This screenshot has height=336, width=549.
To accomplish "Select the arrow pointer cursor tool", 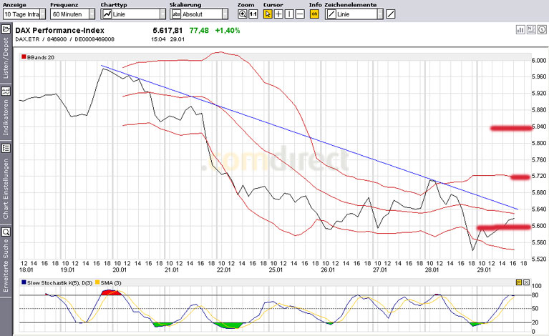I will click(268, 14).
